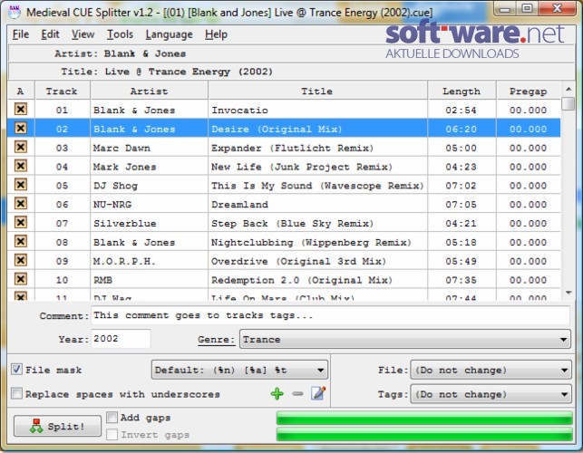Click the Length column header

coord(462,91)
